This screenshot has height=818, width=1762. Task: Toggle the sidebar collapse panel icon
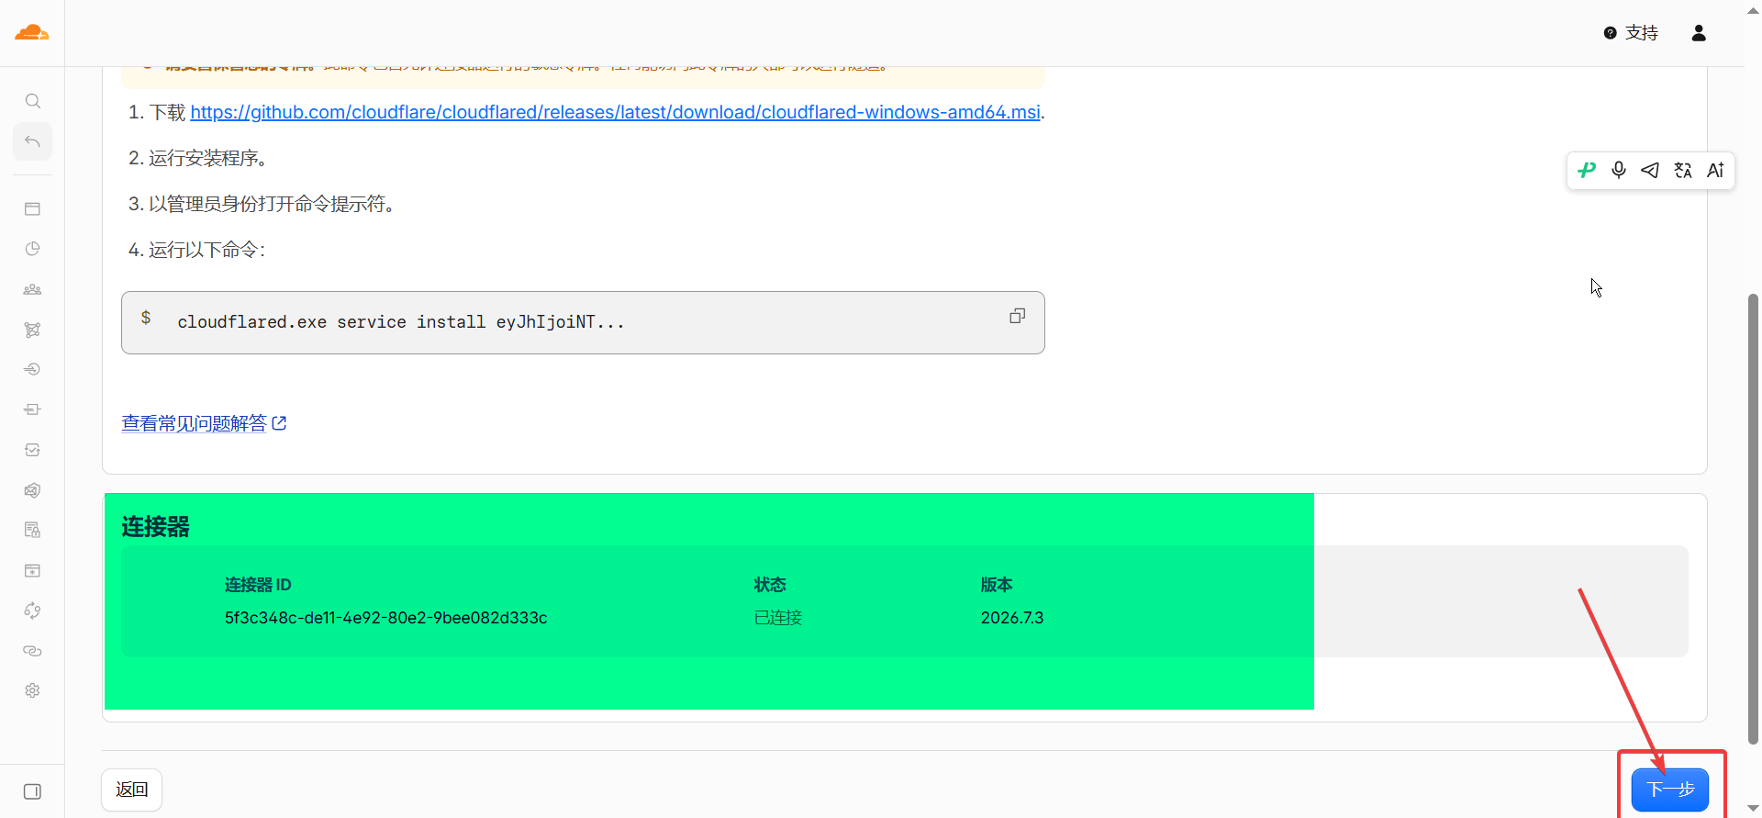[32, 791]
